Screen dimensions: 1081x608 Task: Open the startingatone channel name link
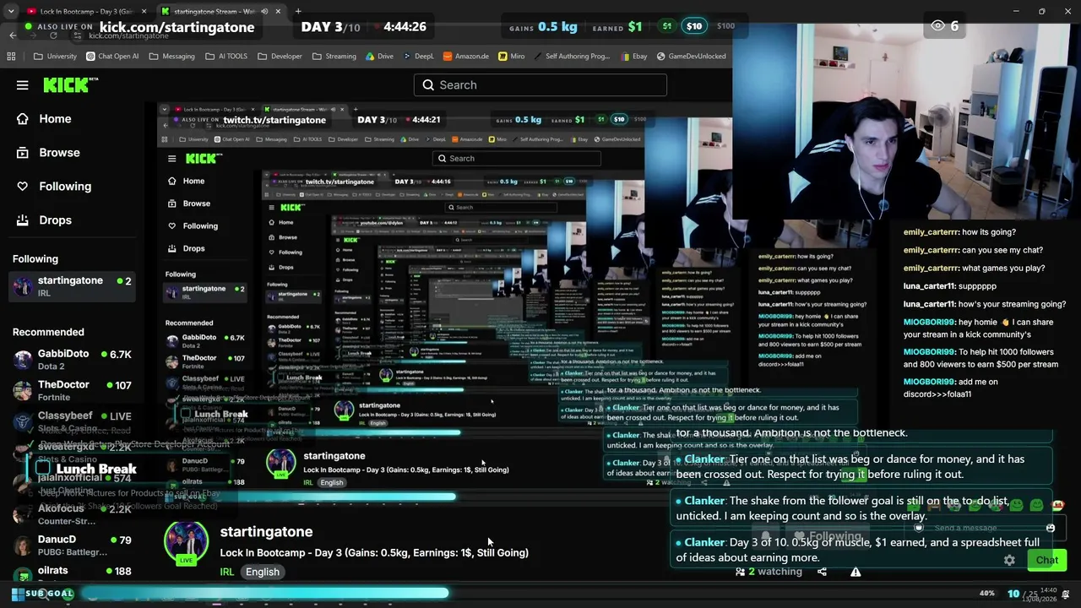pyautogui.click(x=266, y=532)
